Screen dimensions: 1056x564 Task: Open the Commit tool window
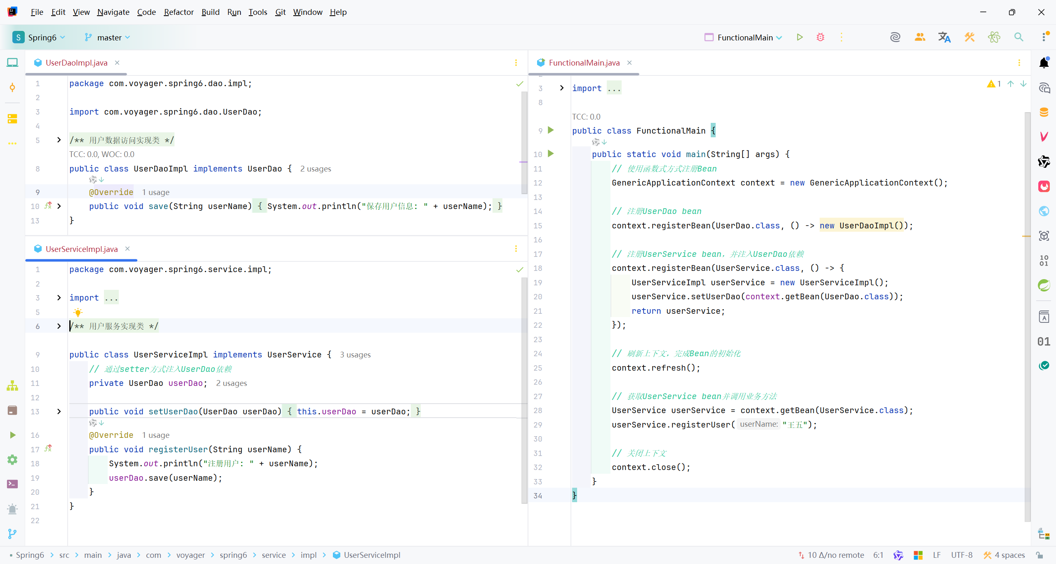pos(12,87)
